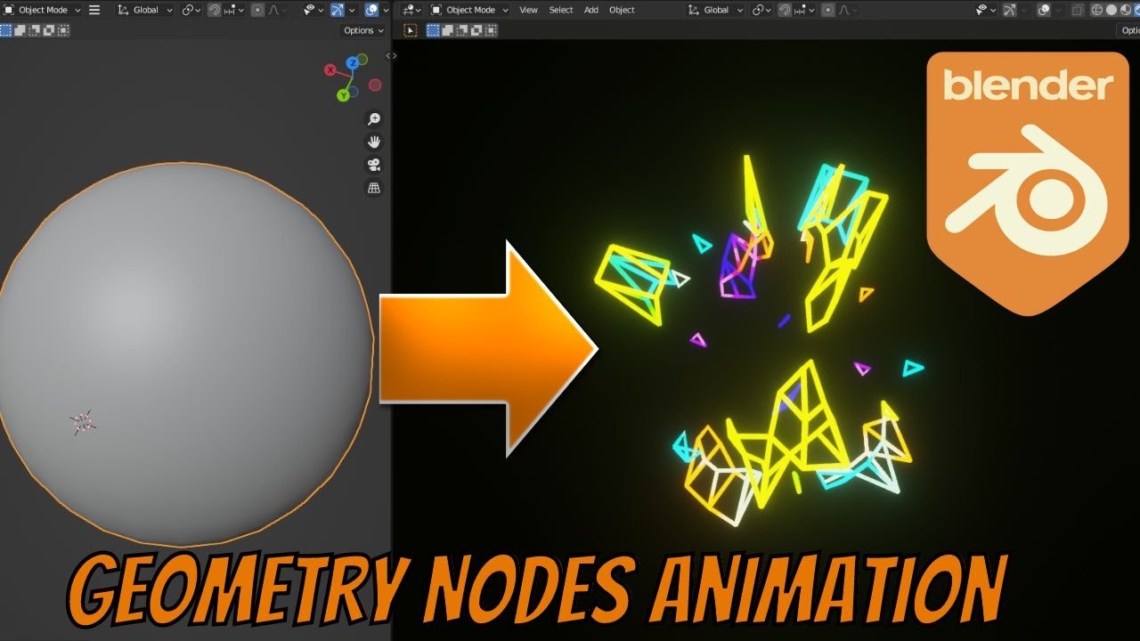This screenshot has height=641, width=1140.
Task: Select 'Invert selection' mode icon in right viewport
Action: coord(476,30)
